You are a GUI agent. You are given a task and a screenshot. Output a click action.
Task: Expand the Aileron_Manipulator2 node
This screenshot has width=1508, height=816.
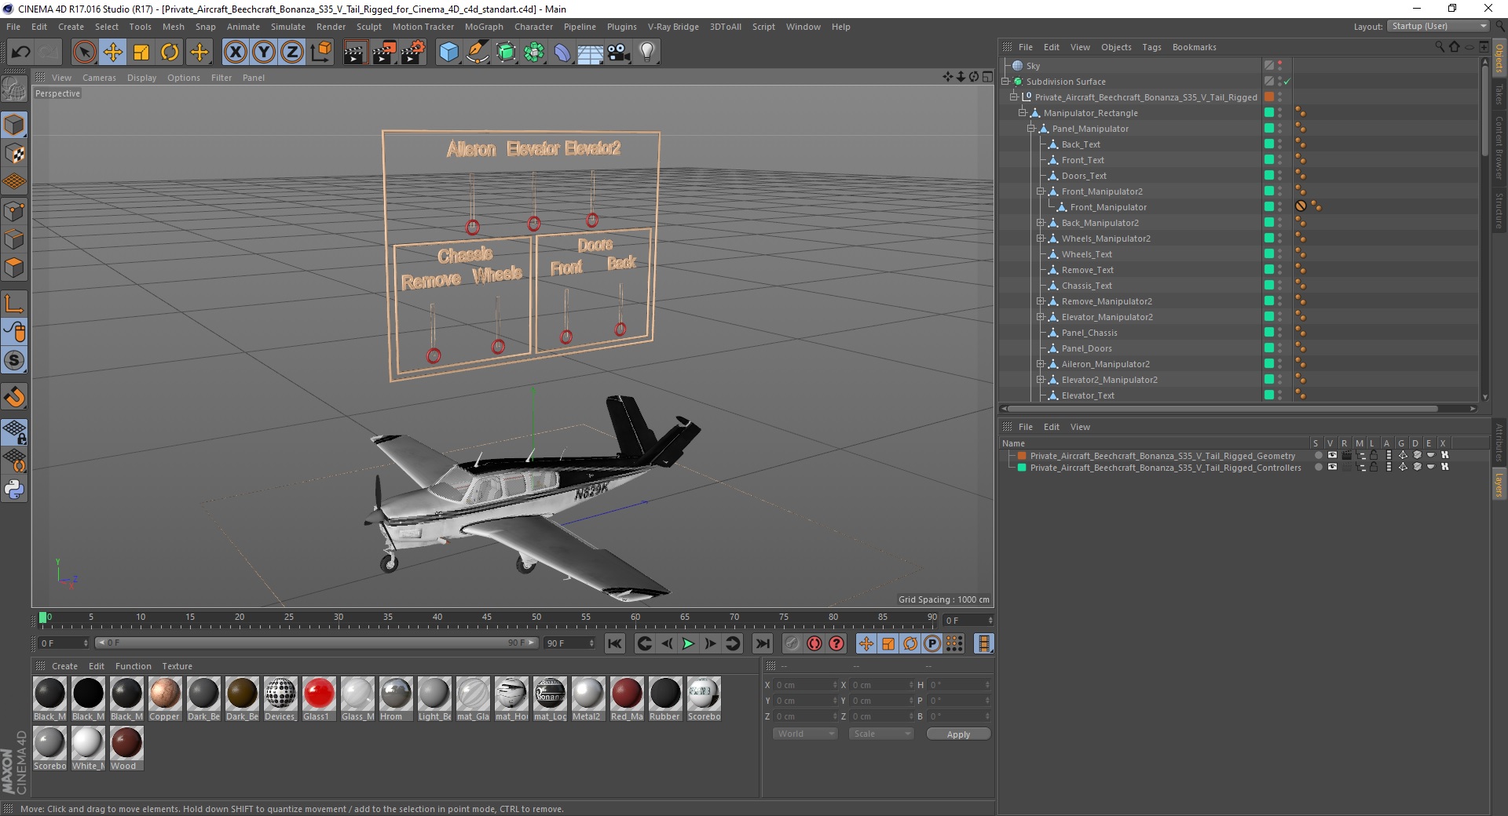[1041, 364]
